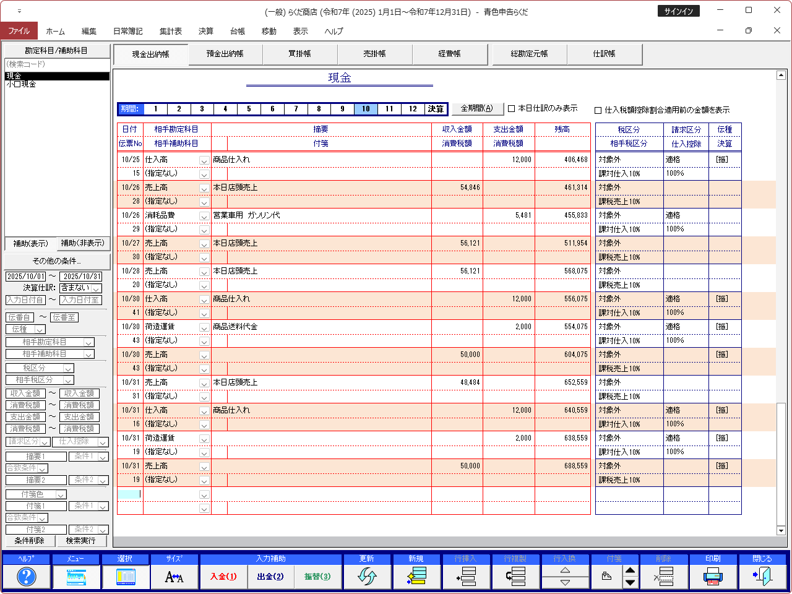Toggle 仕入税額控除割合適用前の金額を表示 checkbox
Image resolution: width=792 pixels, height=594 pixels.
pyautogui.click(x=598, y=111)
